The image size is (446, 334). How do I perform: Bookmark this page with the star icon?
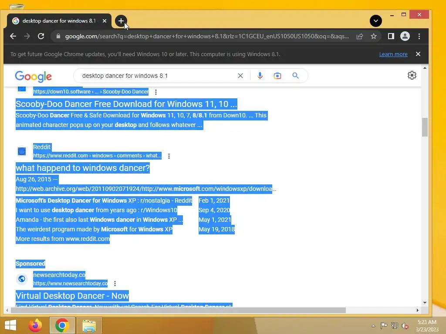[x=373, y=36]
